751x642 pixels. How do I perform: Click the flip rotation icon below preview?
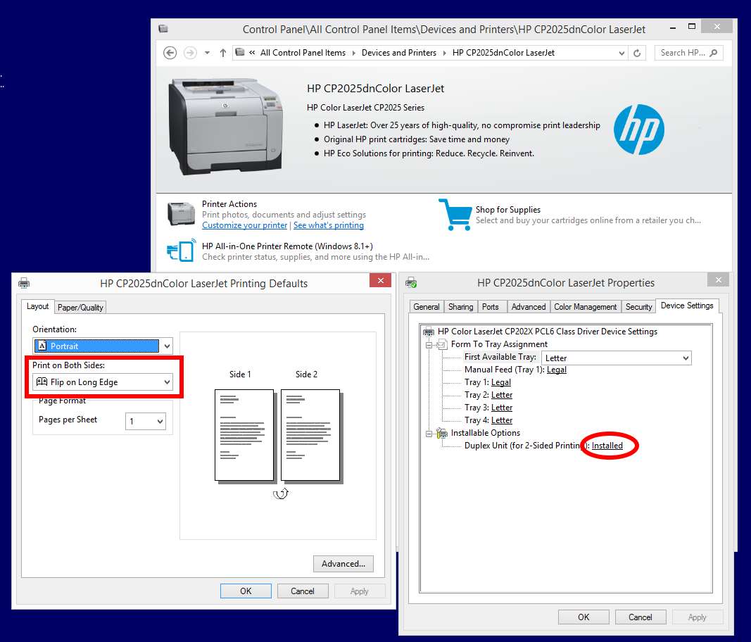coord(281,493)
